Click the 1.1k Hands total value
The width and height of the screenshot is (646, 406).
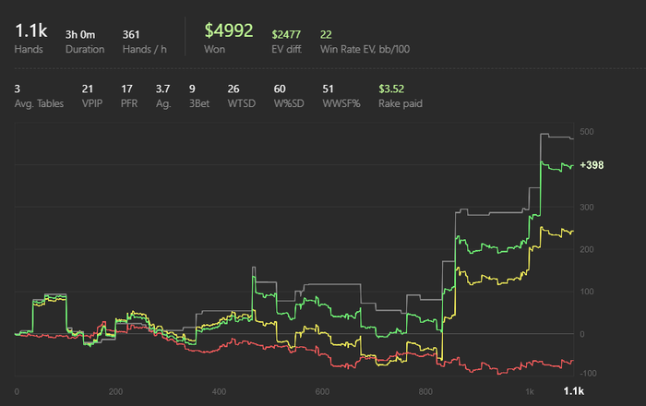coord(30,30)
